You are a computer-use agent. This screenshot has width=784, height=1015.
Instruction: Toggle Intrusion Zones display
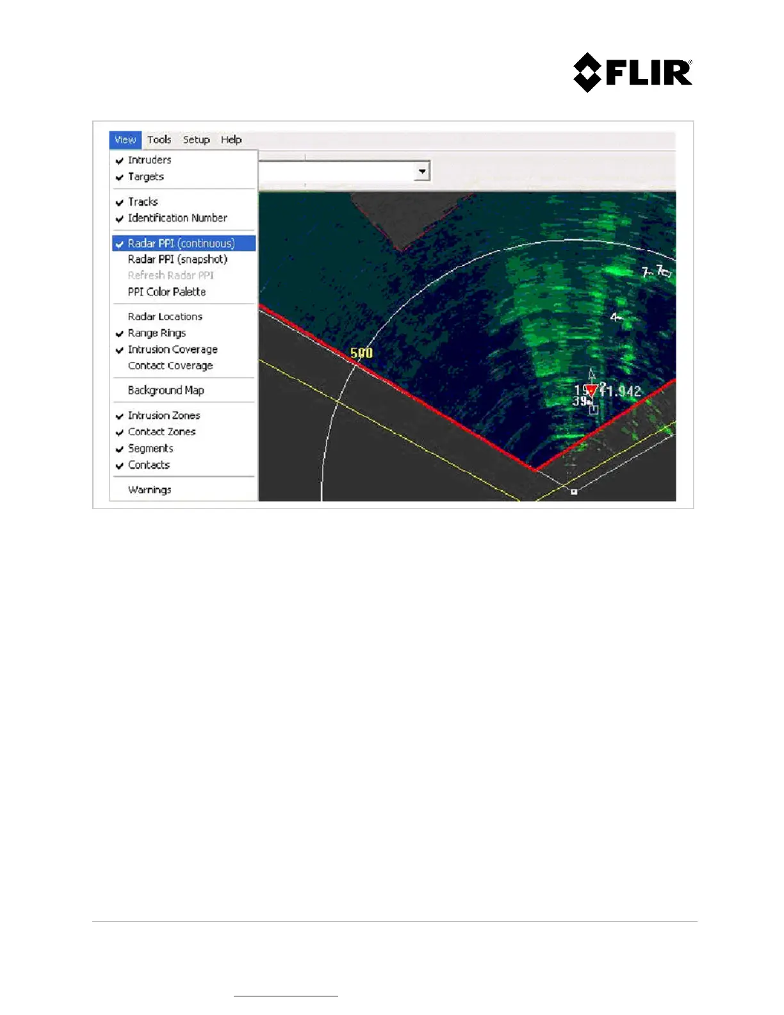184,415
